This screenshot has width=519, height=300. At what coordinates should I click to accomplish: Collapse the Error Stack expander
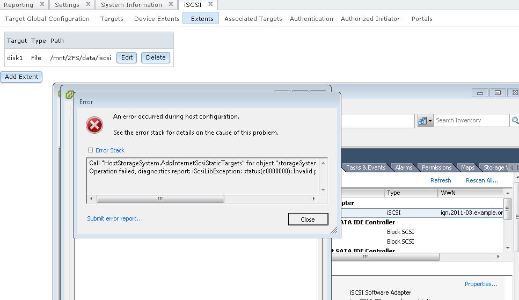tap(90, 150)
